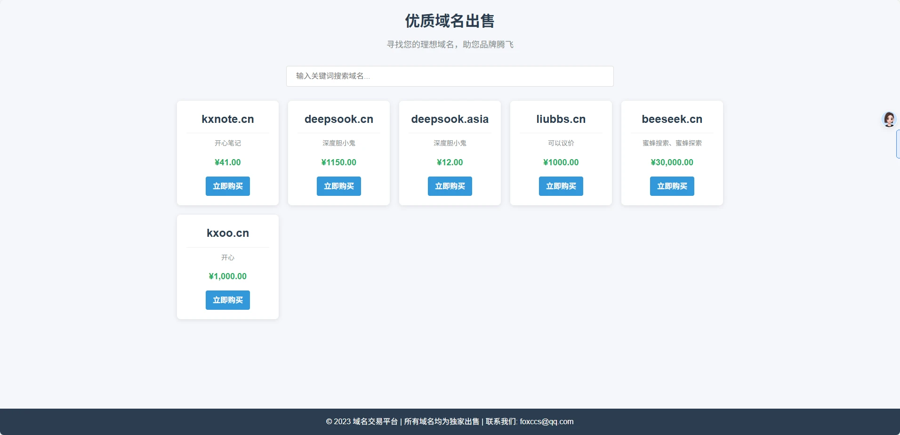
Task: Click the foxccs@qq.com contact email in footer
Action: coord(546,422)
